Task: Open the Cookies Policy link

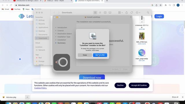Action: [40, 88]
